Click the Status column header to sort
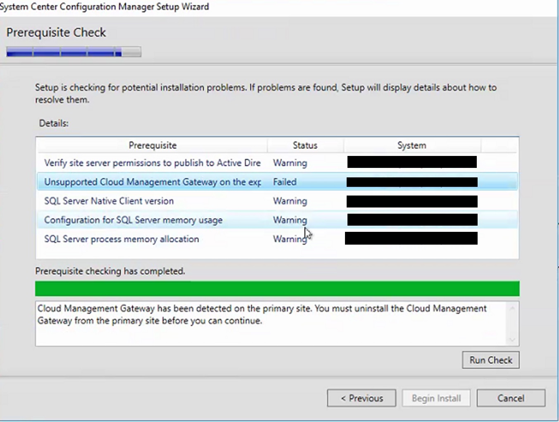The width and height of the screenshot is (559, 422). [x=305, y=145]
